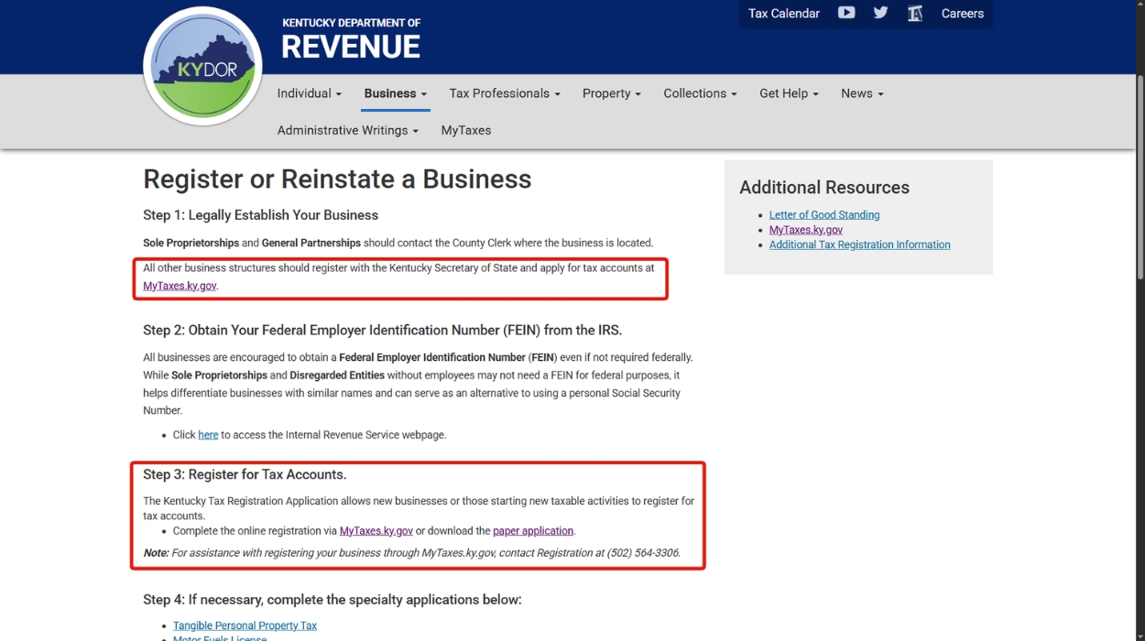Viewport: 1145px width, 641px height.
Task: Click the Twitter bird icon
Action: (x=879, y=13)
